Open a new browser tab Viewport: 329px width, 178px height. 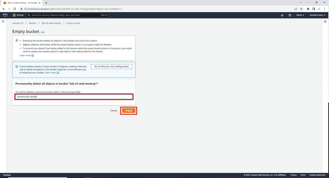[x=46, y=3]
